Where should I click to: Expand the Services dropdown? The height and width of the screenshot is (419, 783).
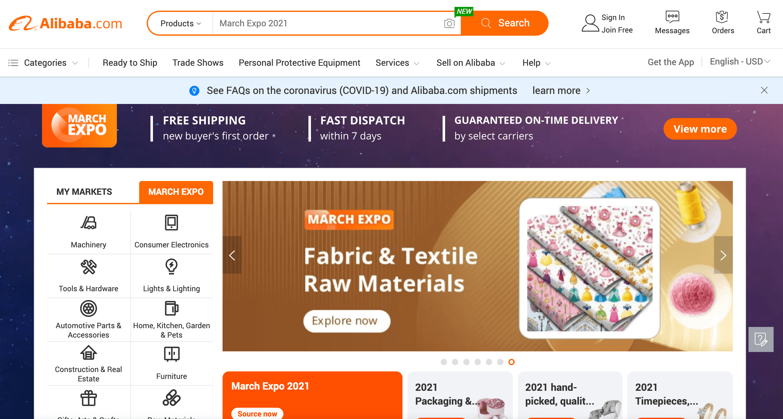(398, 63)
